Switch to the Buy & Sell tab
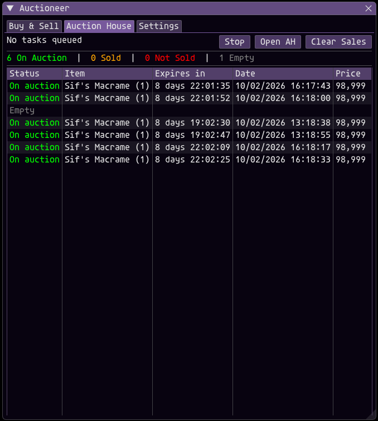The width and height of the screenshot is (378, 421). pos(34,26)
